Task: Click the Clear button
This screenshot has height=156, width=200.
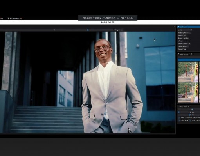Action: pos(180,41)
